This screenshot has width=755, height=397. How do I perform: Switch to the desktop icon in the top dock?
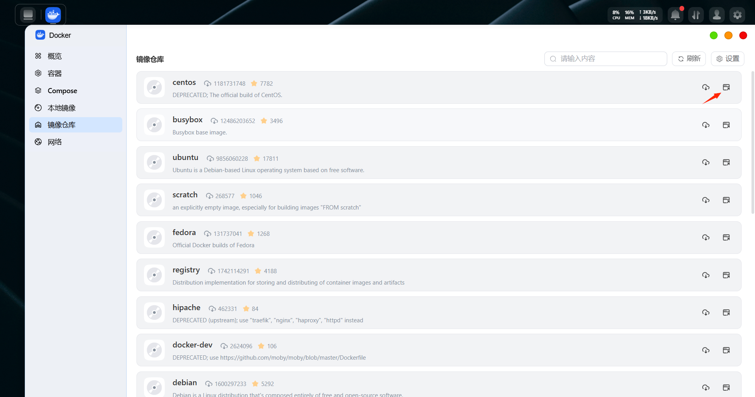28,15
